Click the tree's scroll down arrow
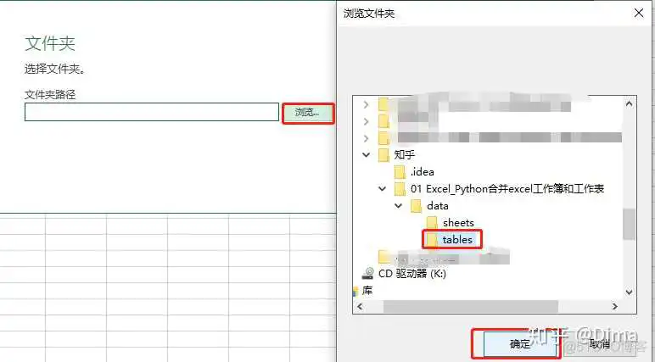The image size is (655, 362). (x=629, y=292)
